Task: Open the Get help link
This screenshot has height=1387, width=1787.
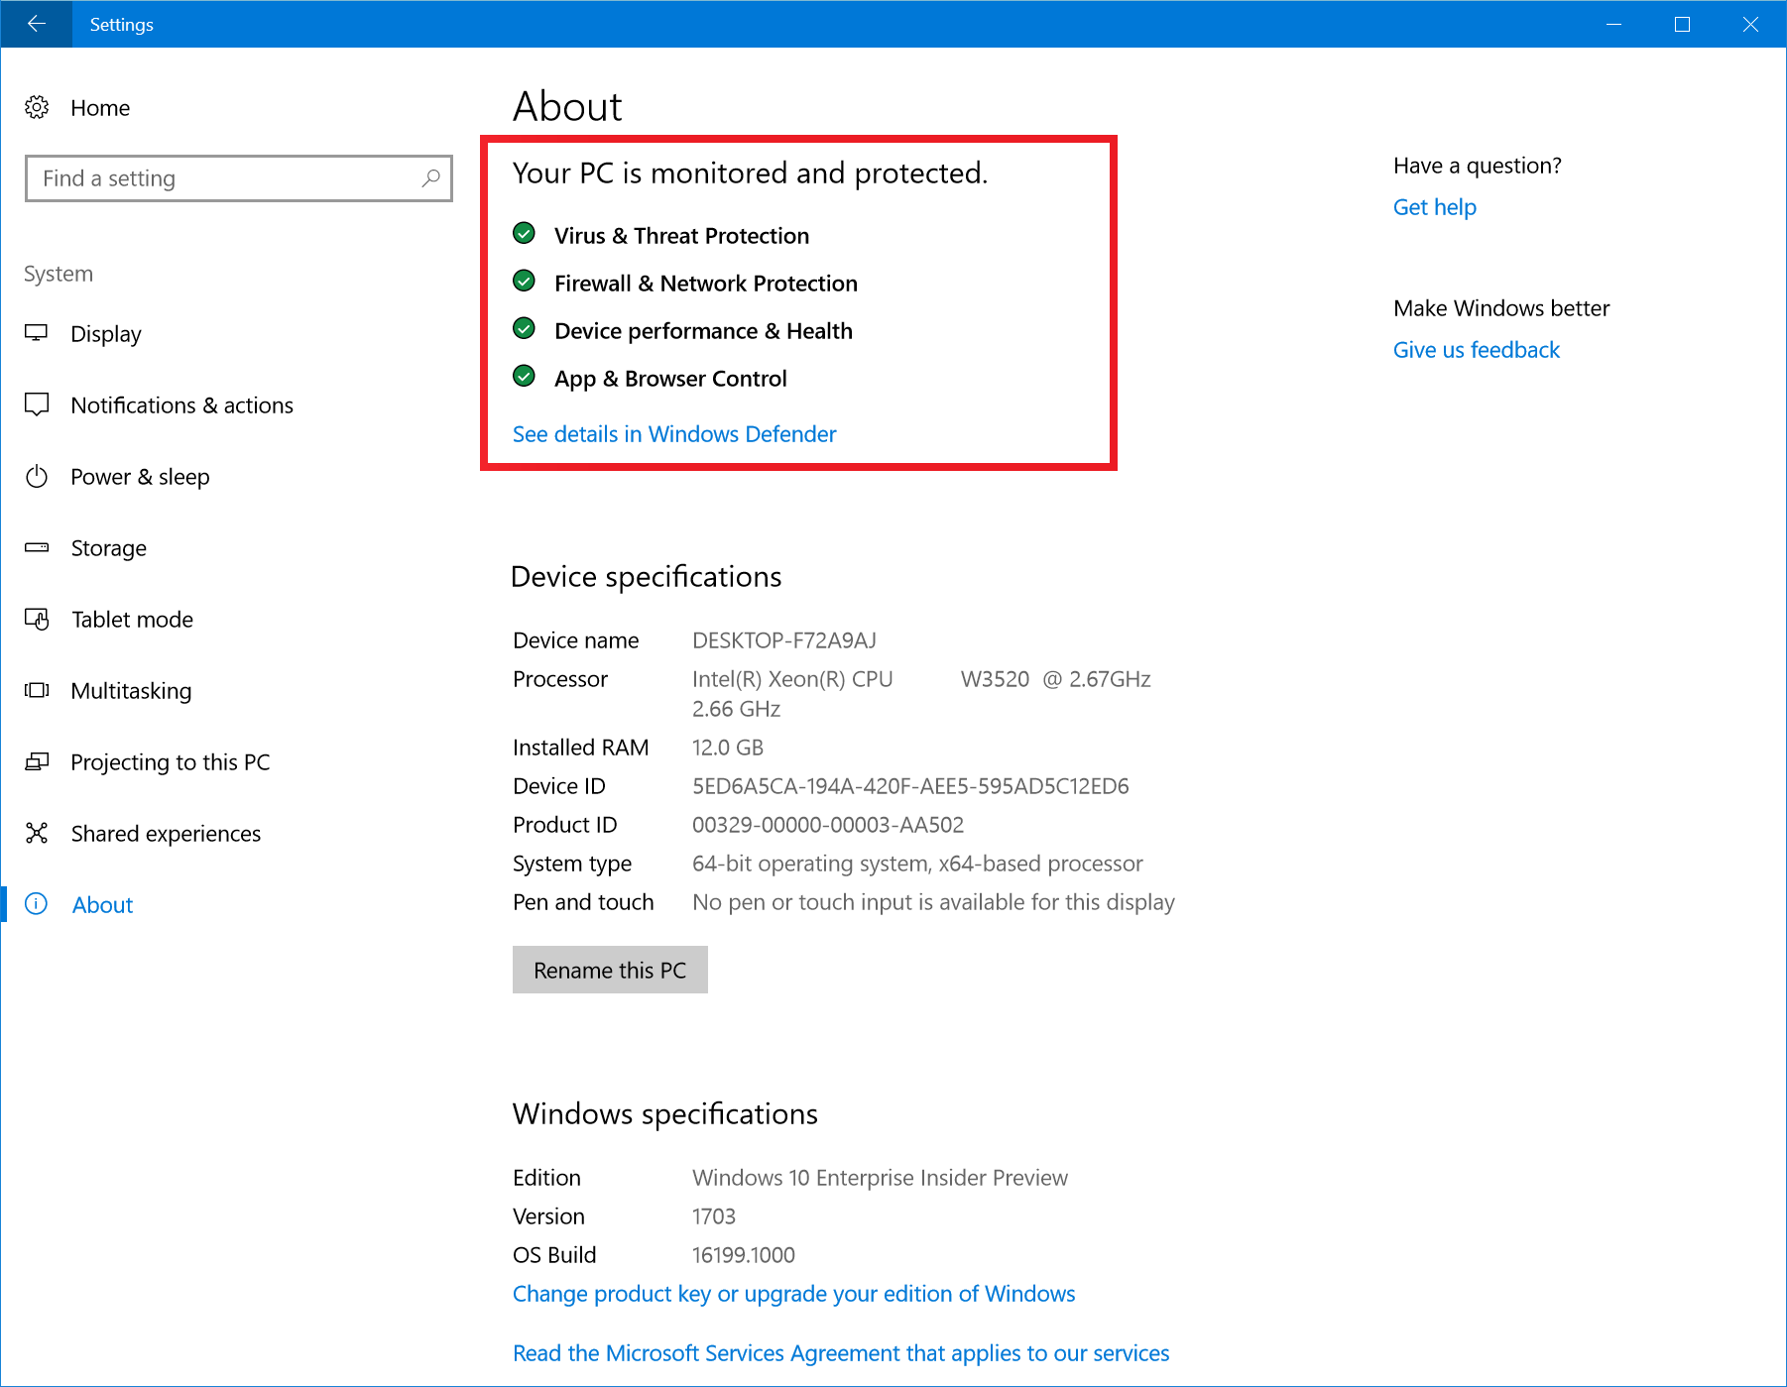Action: pyautogui.click(x=1434, y=206)
